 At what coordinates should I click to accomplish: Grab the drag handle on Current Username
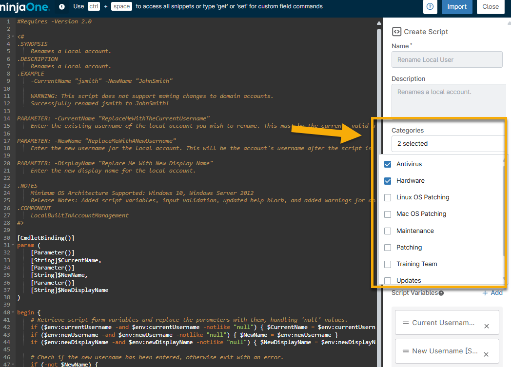tap(405, 323)
